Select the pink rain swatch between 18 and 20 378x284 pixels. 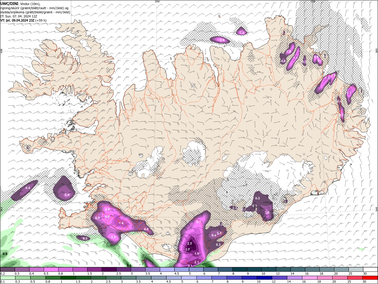pyautogui.click(x=325, y=278)
